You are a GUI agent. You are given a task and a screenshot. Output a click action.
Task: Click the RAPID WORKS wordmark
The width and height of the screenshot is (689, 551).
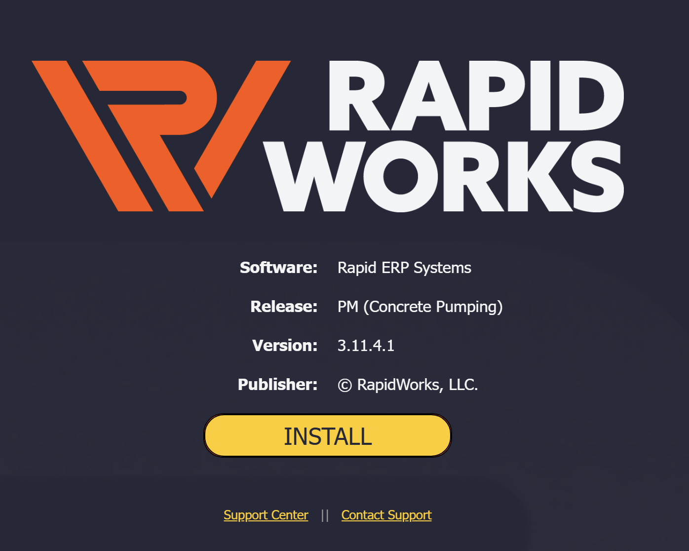tap(444, 136)
